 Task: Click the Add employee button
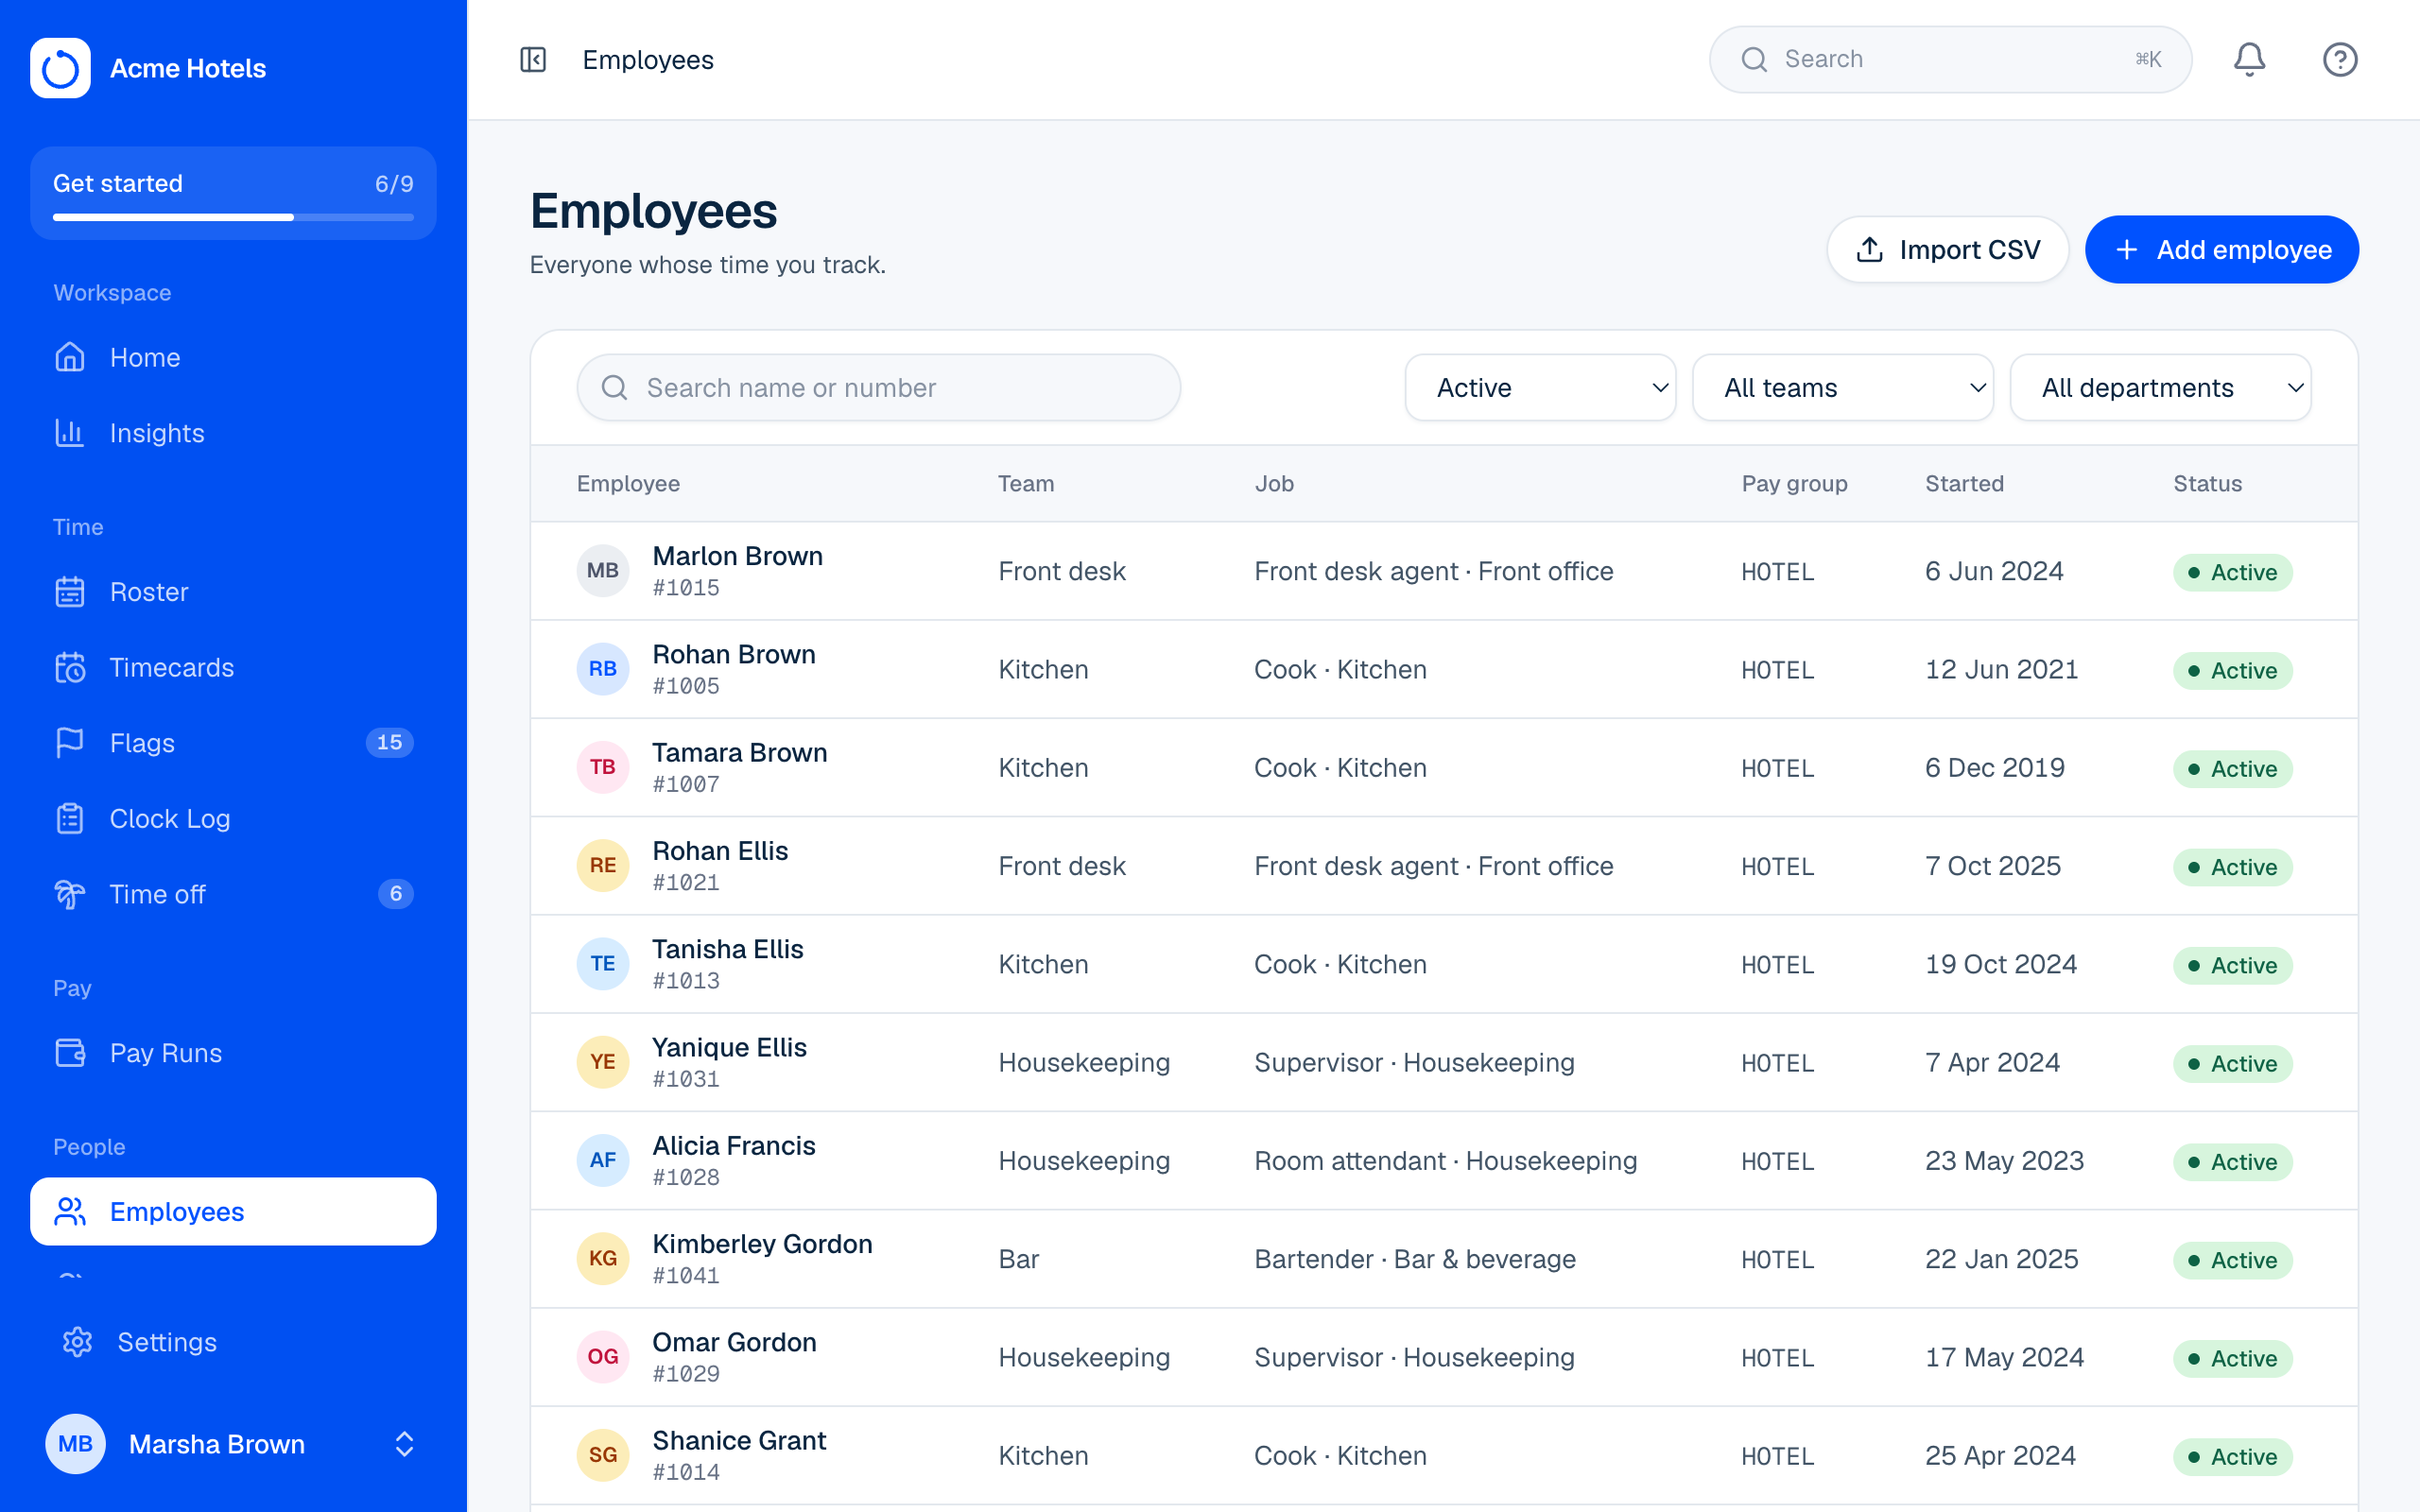[2222, 250]
